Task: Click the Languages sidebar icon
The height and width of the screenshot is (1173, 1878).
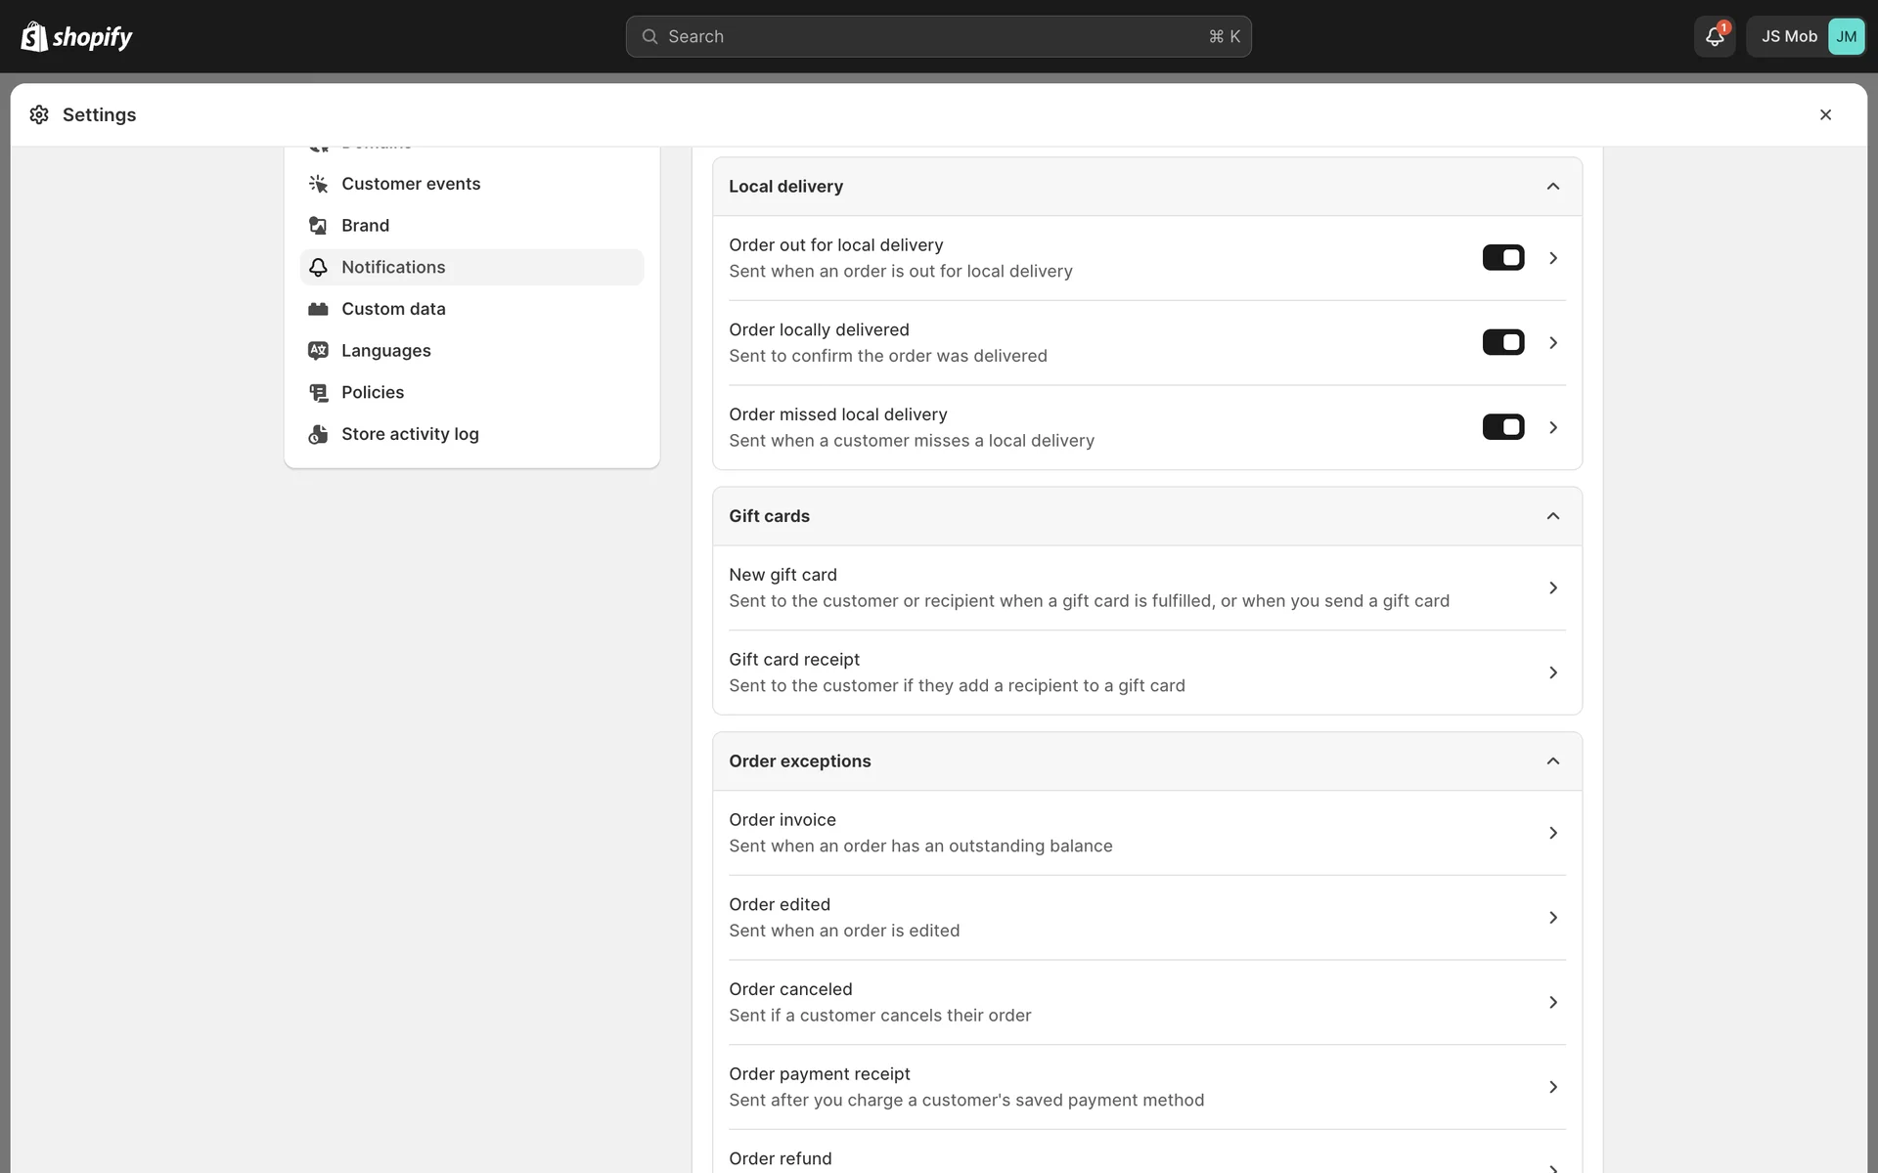Action: click(318, 351)
